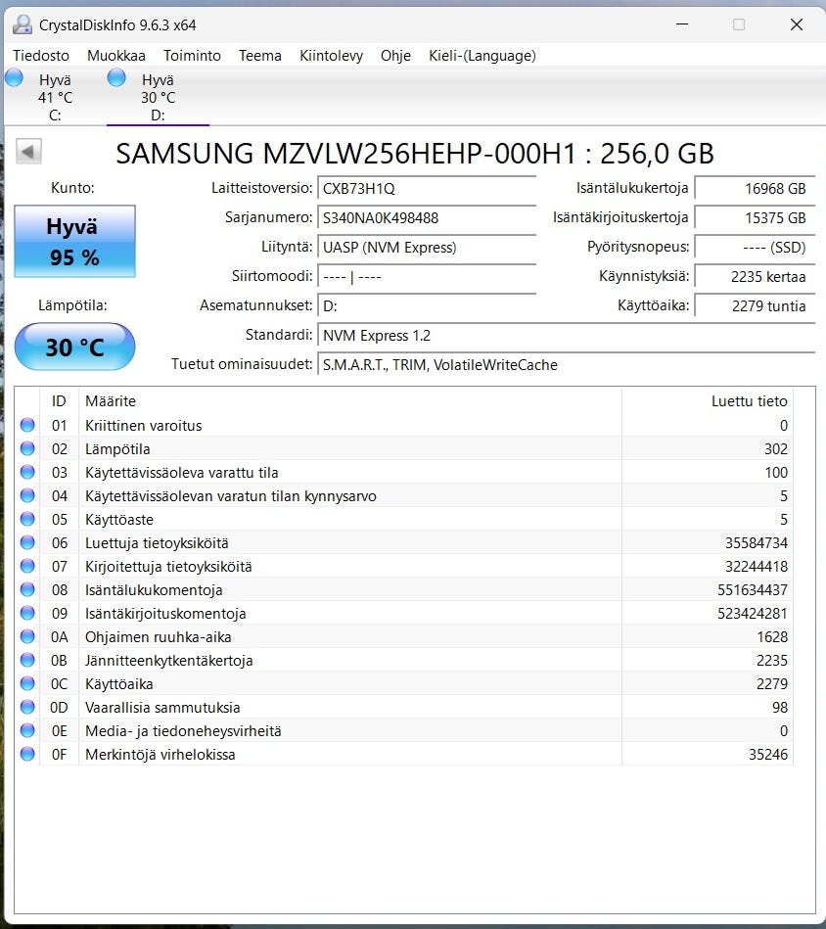
Task: Click the Käyttöaika value 2279 tuntia
Action: pos(755,305)
